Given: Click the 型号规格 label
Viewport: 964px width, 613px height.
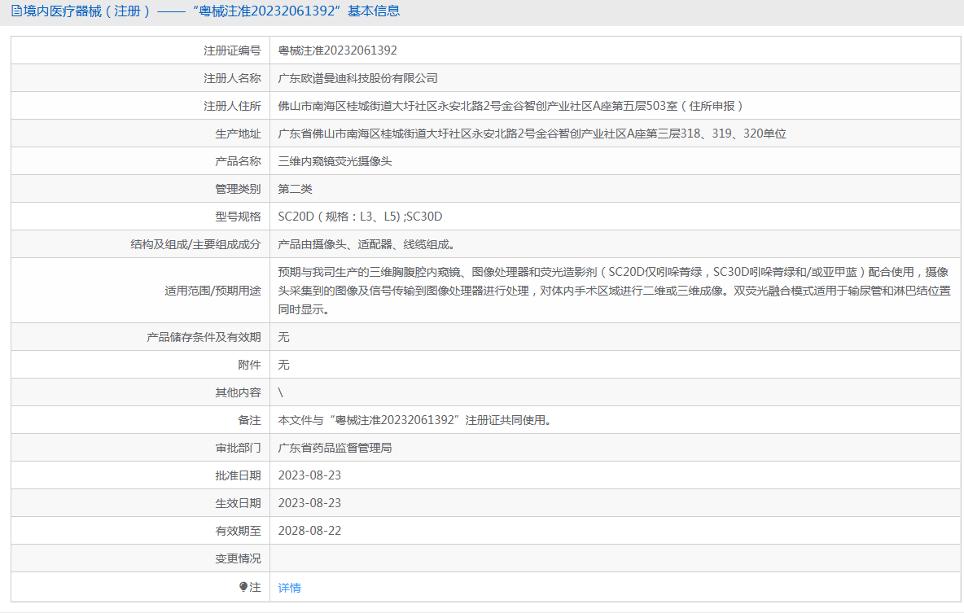Looking at the screenshot, I should click(238, 217).
